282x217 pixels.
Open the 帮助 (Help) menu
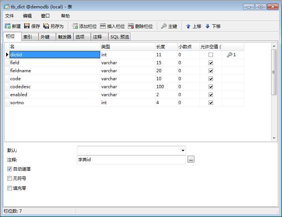click(65, 16)
